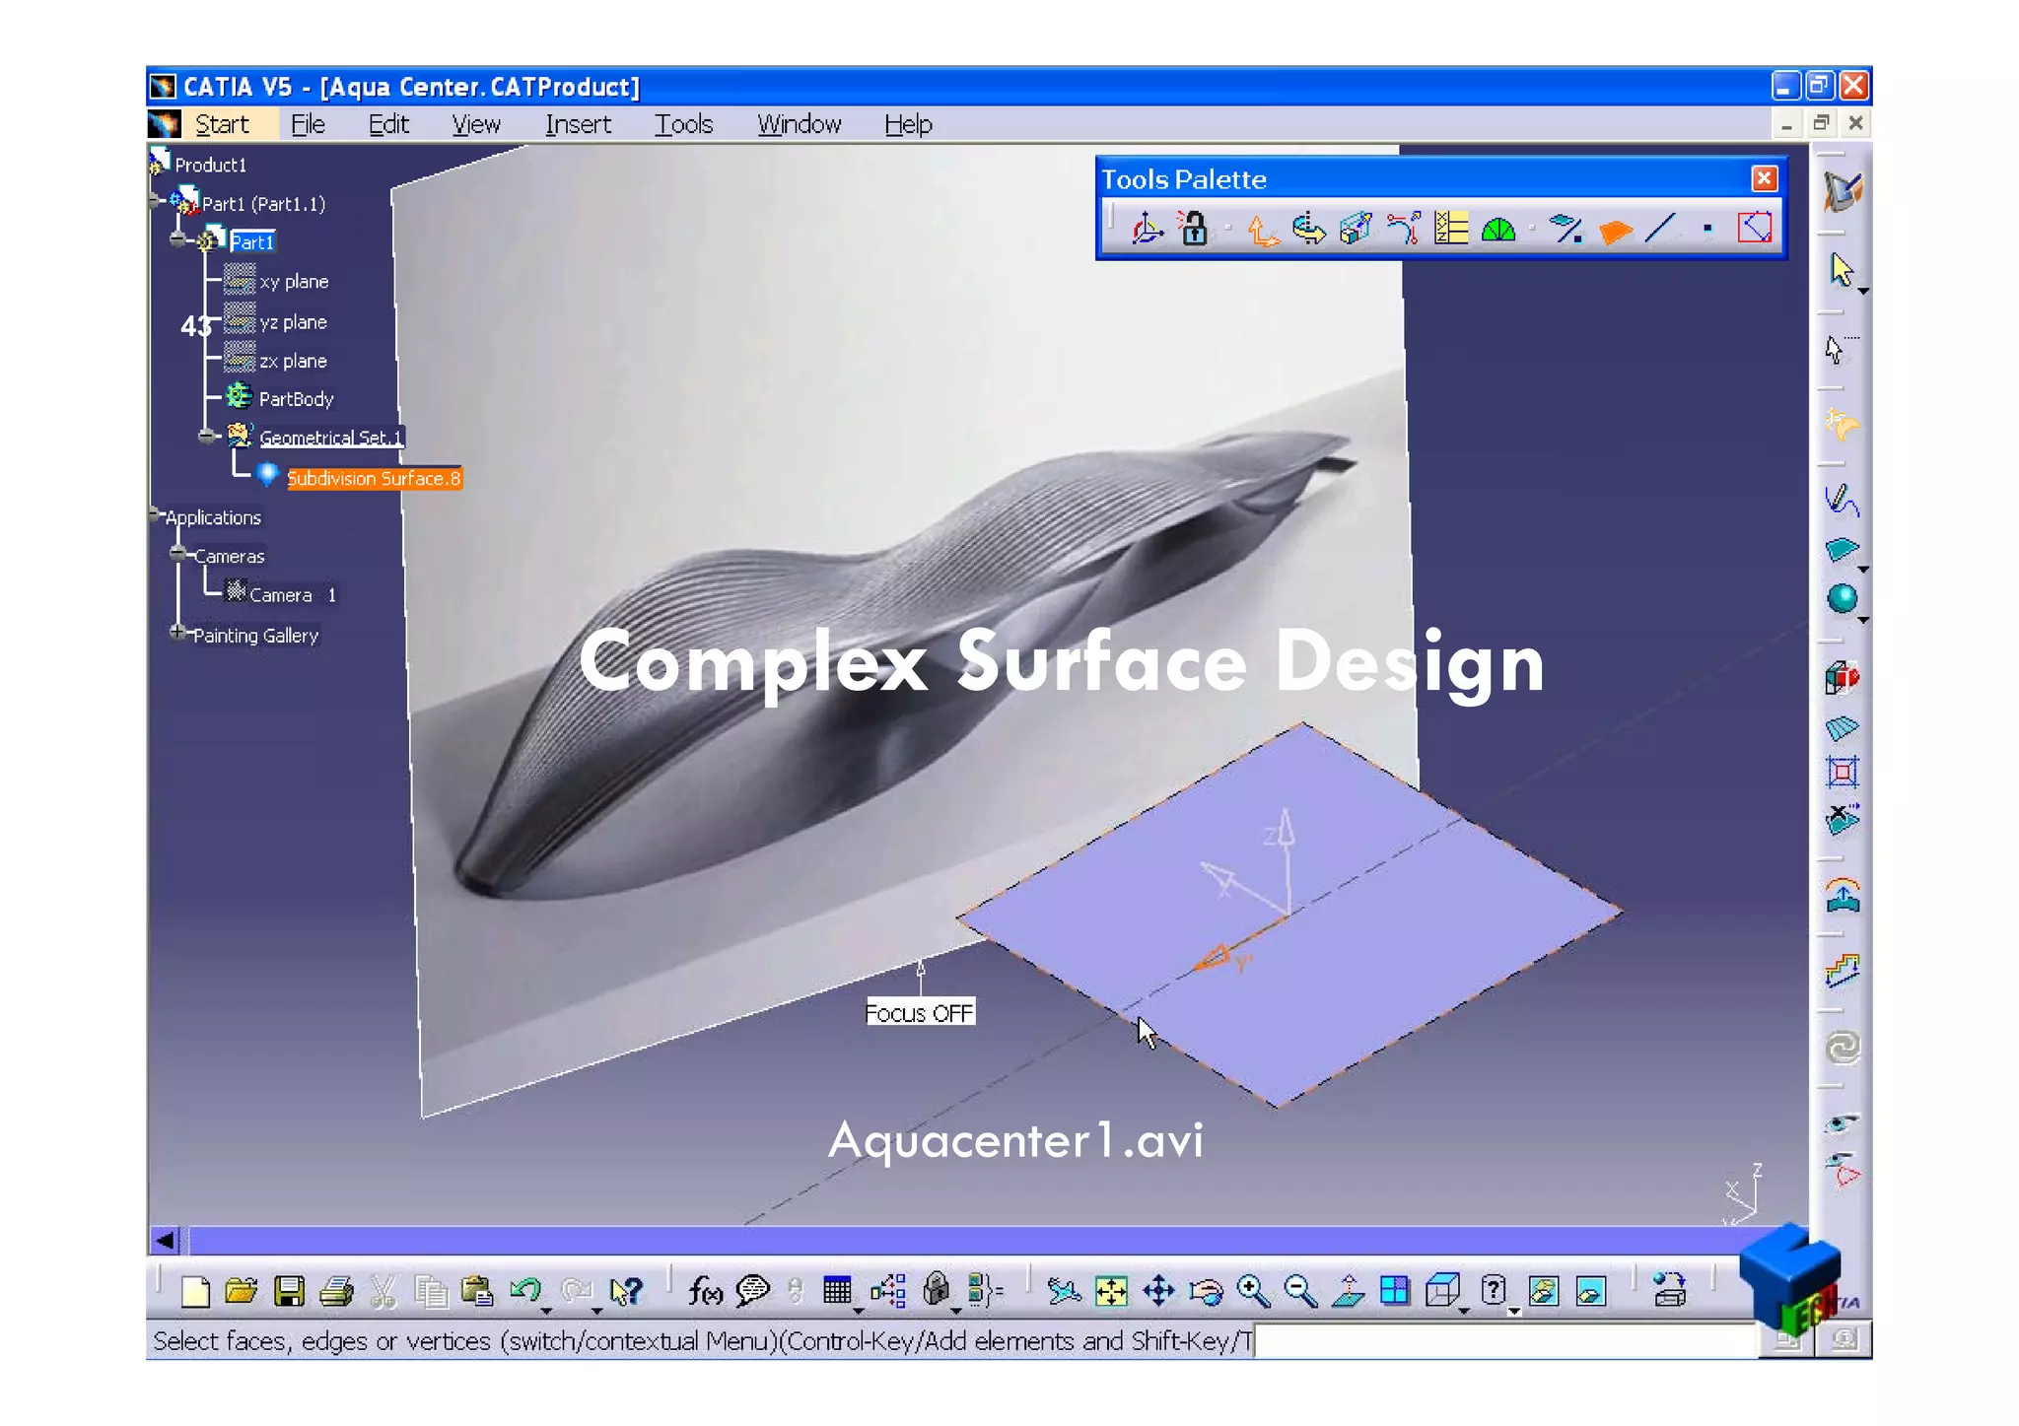This screenshot has width=2019, height=1426.
Task: Select the zx plane tree item
Action: pyautogui.click(x=293, y=362)
